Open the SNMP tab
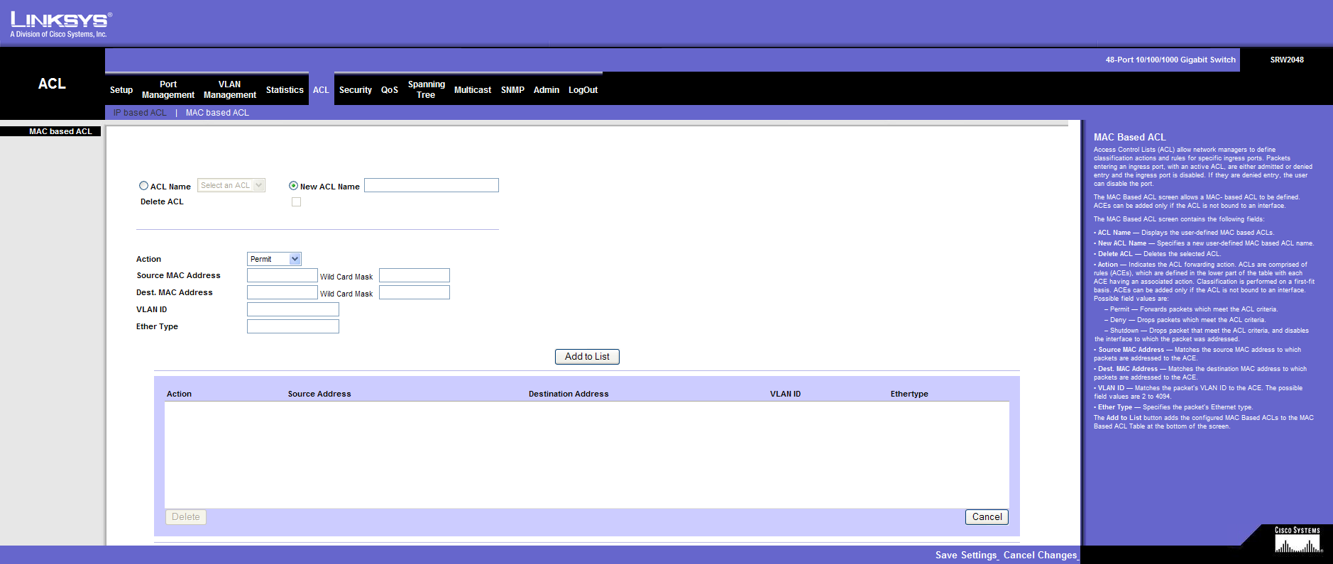 (512, 90)
